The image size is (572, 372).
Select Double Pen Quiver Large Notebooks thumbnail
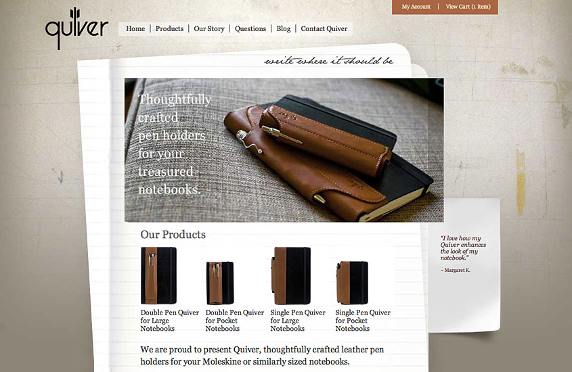pyautogui.click(x=158, y=275)
